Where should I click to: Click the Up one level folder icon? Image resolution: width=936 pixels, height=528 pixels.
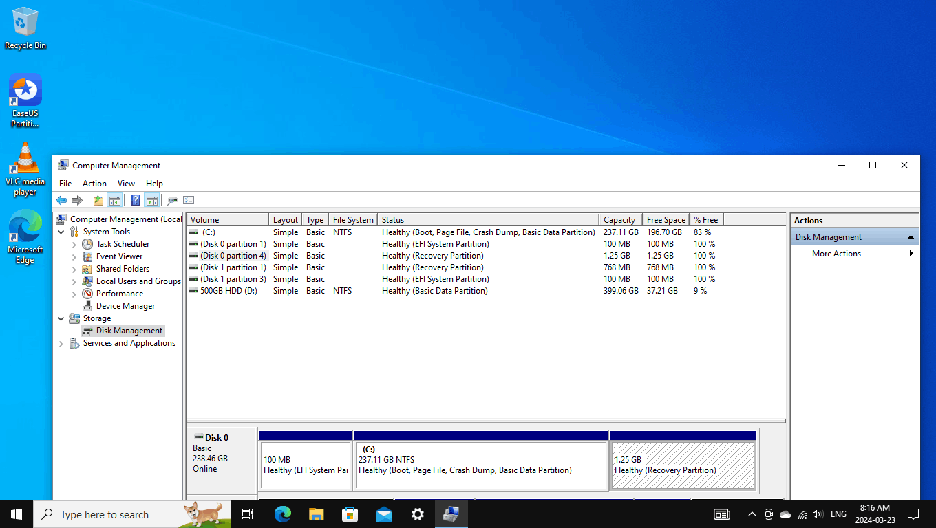coord(98,200)
